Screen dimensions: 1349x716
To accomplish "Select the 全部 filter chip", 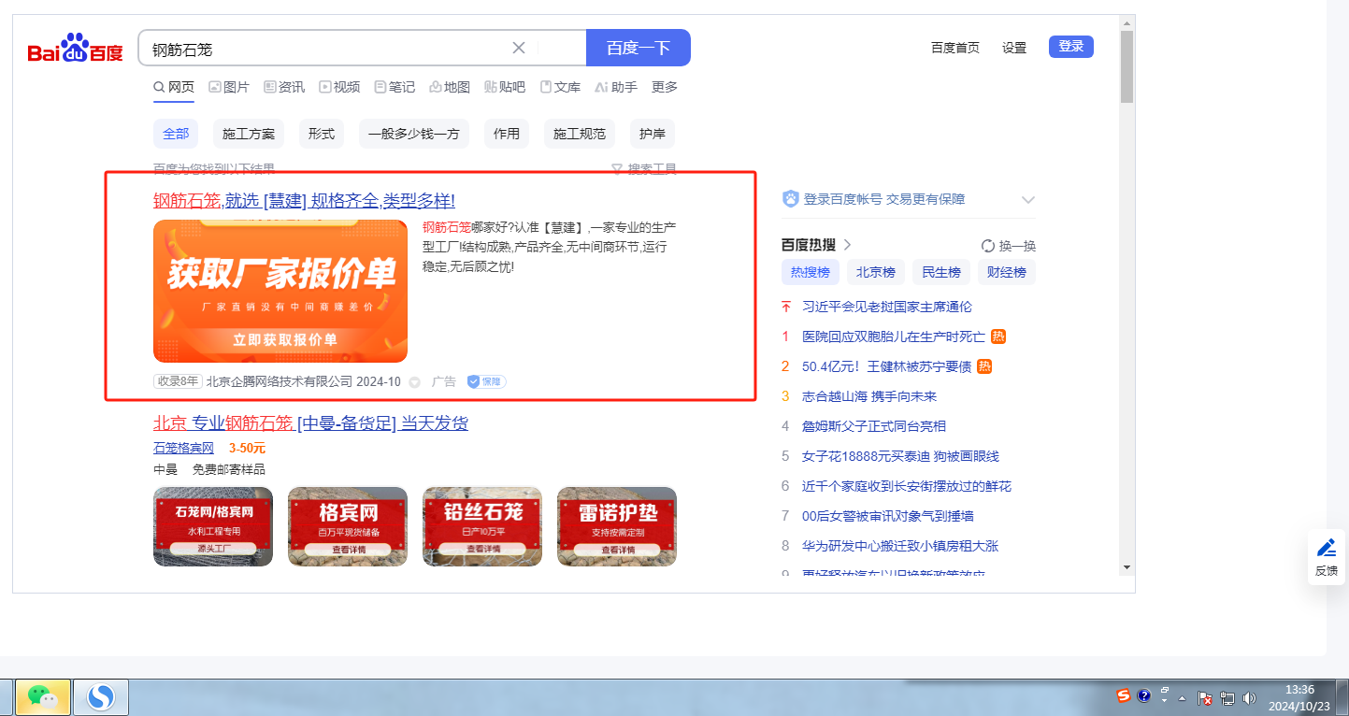I will (x=176, y=134).
